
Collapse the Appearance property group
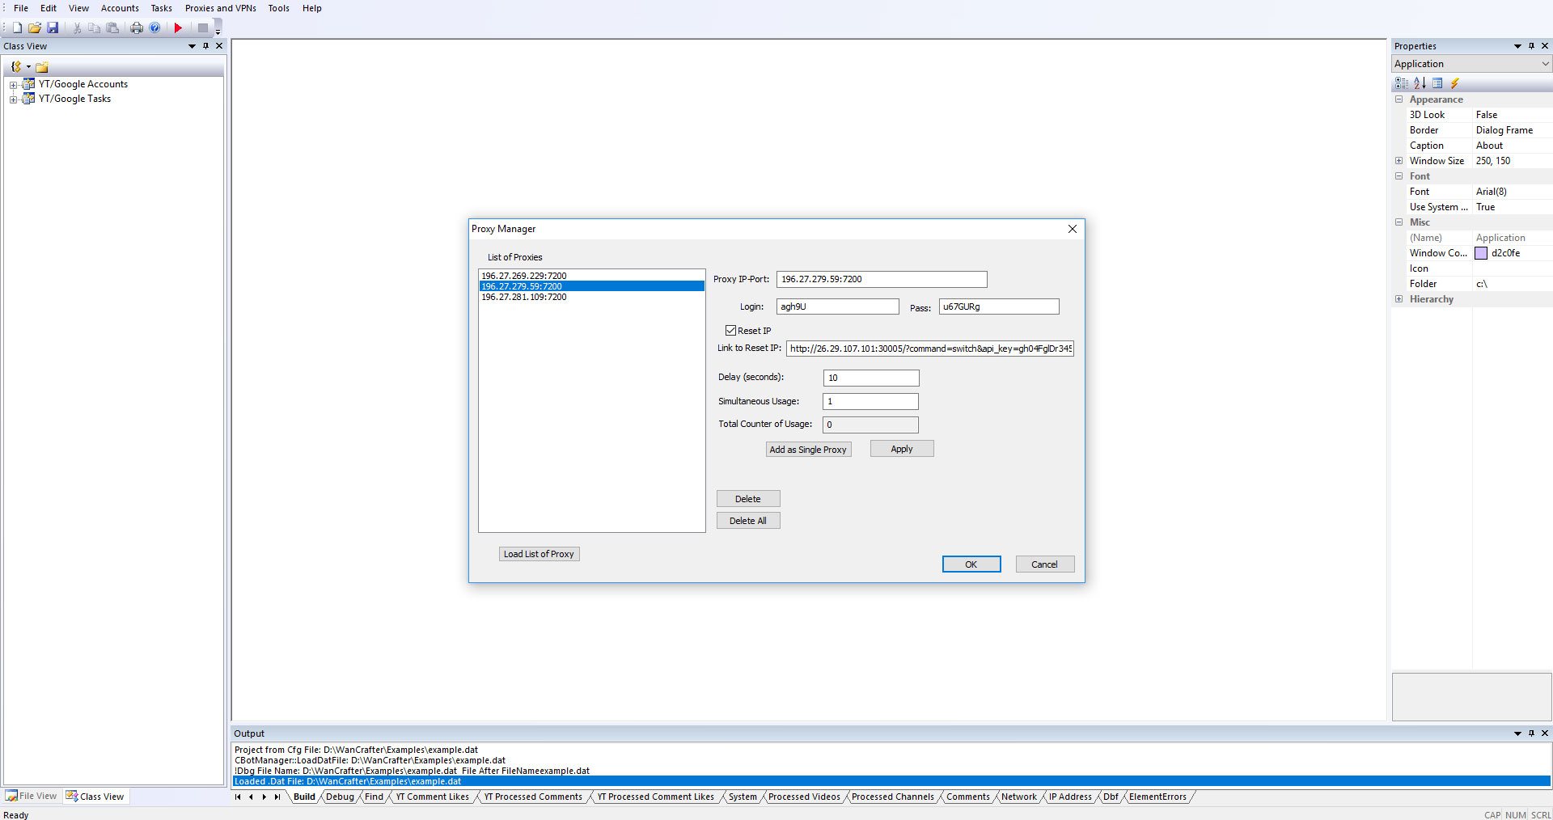point(1399,99)
